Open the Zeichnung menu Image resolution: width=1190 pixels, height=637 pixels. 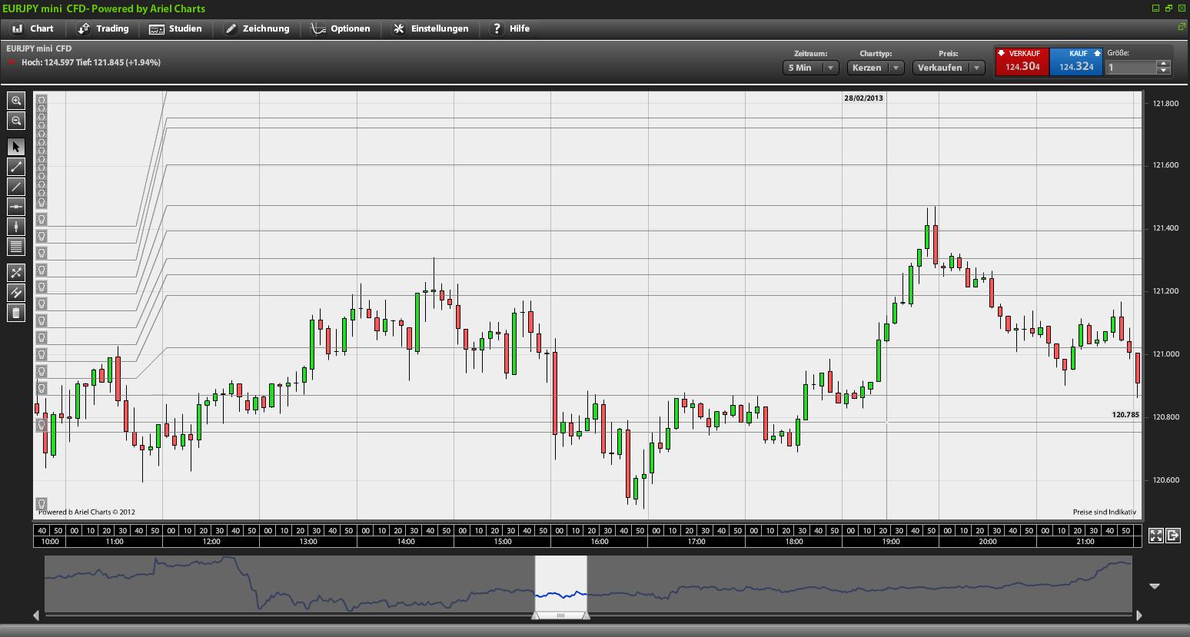click(257, 28)
